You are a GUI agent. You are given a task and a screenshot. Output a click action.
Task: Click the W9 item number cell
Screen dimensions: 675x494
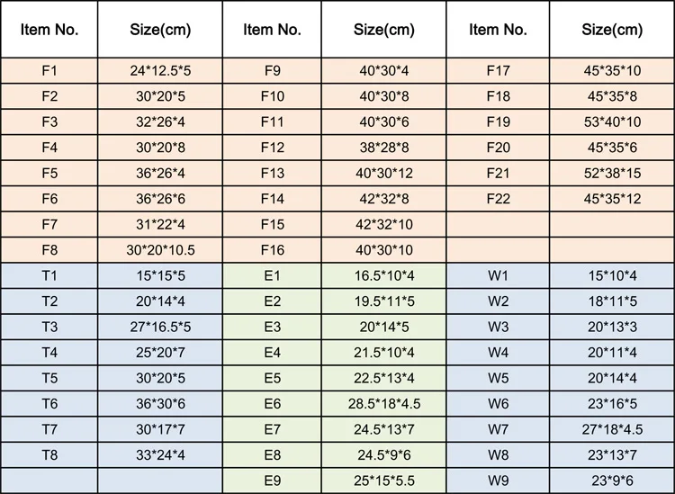coord(498,481)
